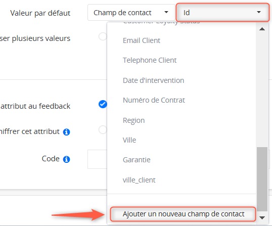Collapse the Id dropdown field
The image size is (272, 226).
pyautogui.click(x=223, y=13)
